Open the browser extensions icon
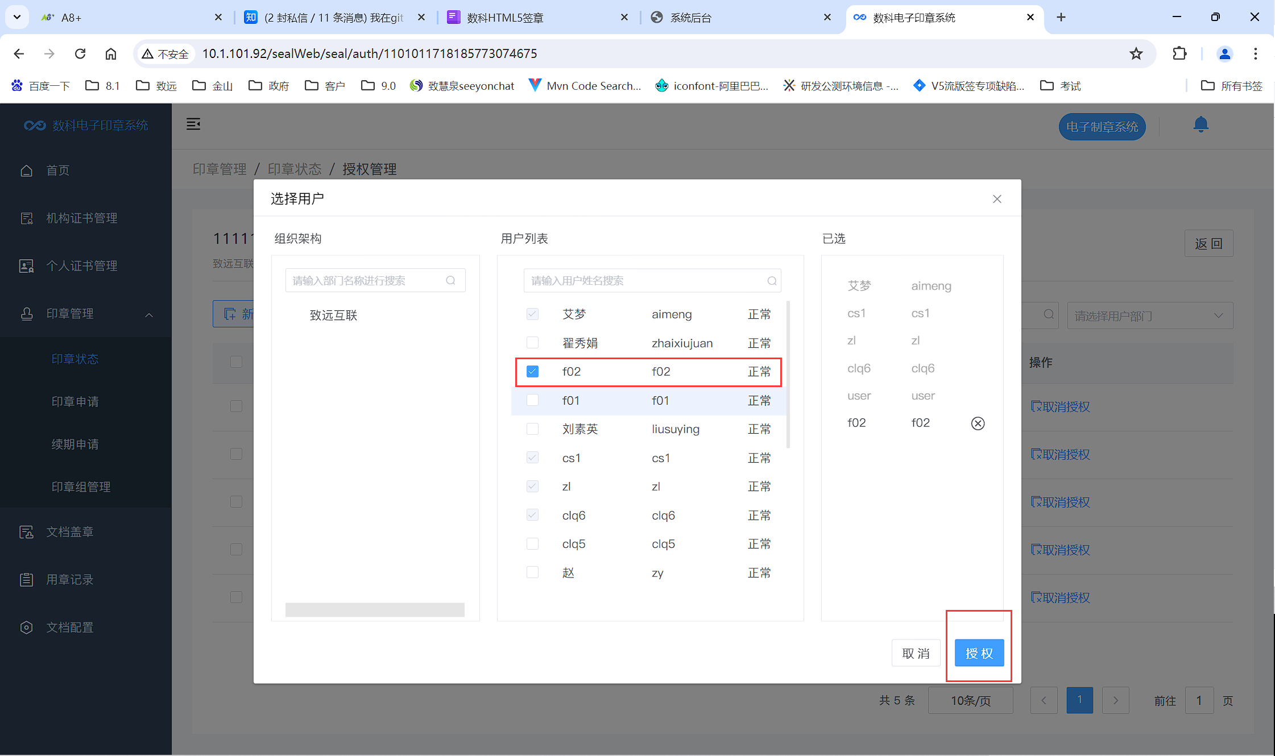Viewport: 1275px width, 756px height. click(1179, 53)
